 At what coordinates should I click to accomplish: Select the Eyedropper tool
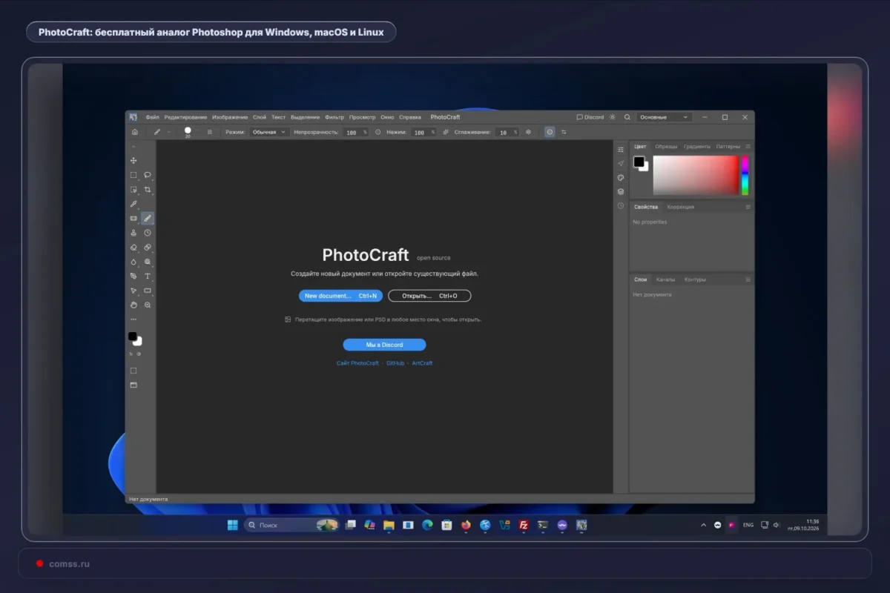point(133,204)
